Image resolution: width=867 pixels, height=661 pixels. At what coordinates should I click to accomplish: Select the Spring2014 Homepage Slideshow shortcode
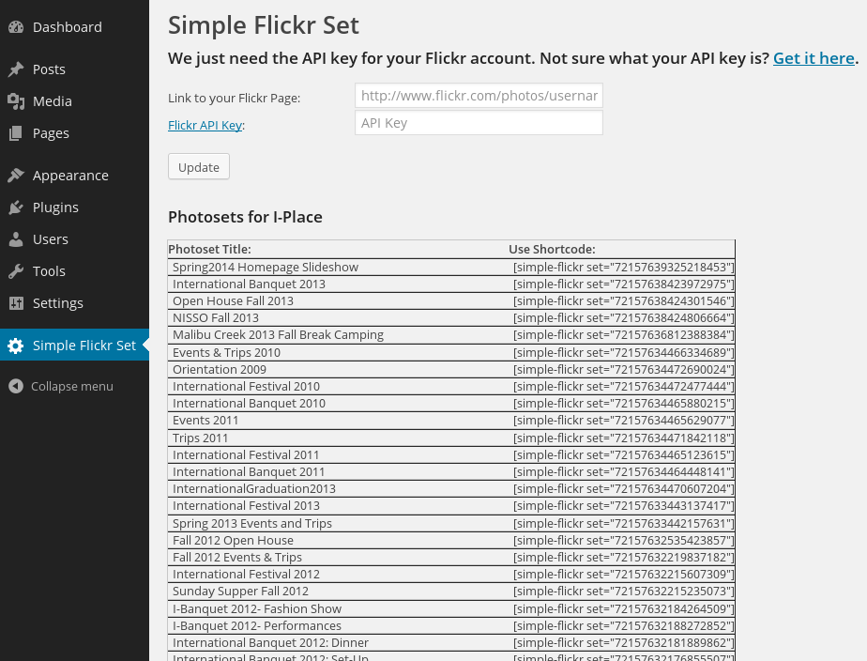(623, 268)
